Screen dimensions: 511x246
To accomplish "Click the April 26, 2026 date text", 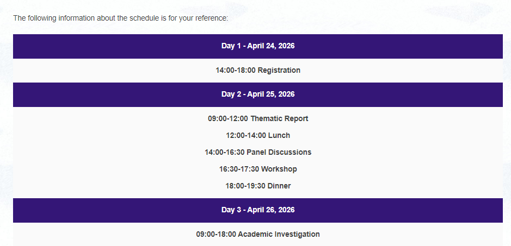I will coord(271,210).
